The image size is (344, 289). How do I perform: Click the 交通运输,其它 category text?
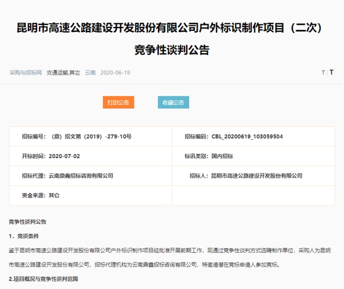click(64, 72)
